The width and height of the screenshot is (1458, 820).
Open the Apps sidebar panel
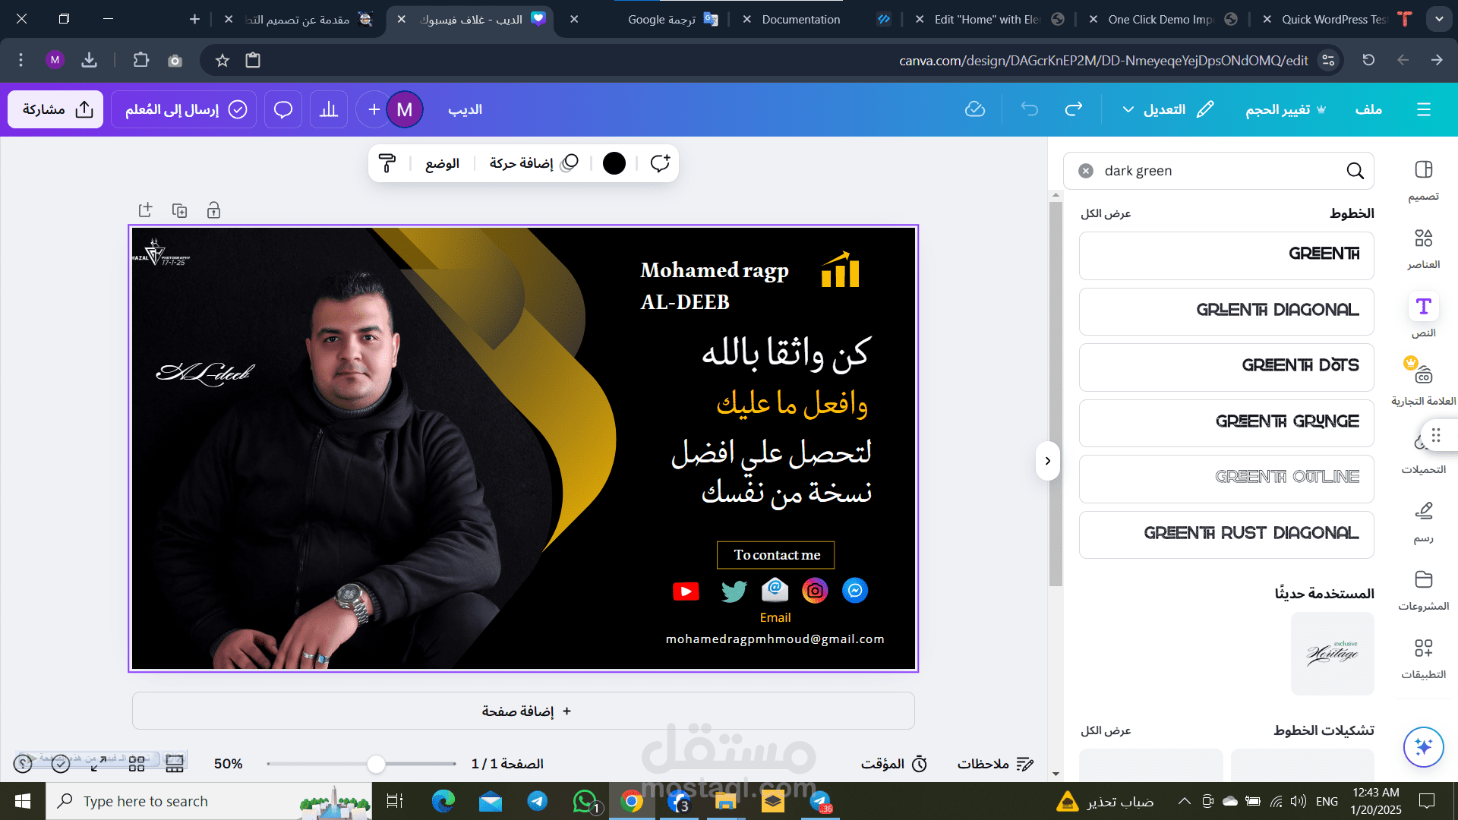1423,658
